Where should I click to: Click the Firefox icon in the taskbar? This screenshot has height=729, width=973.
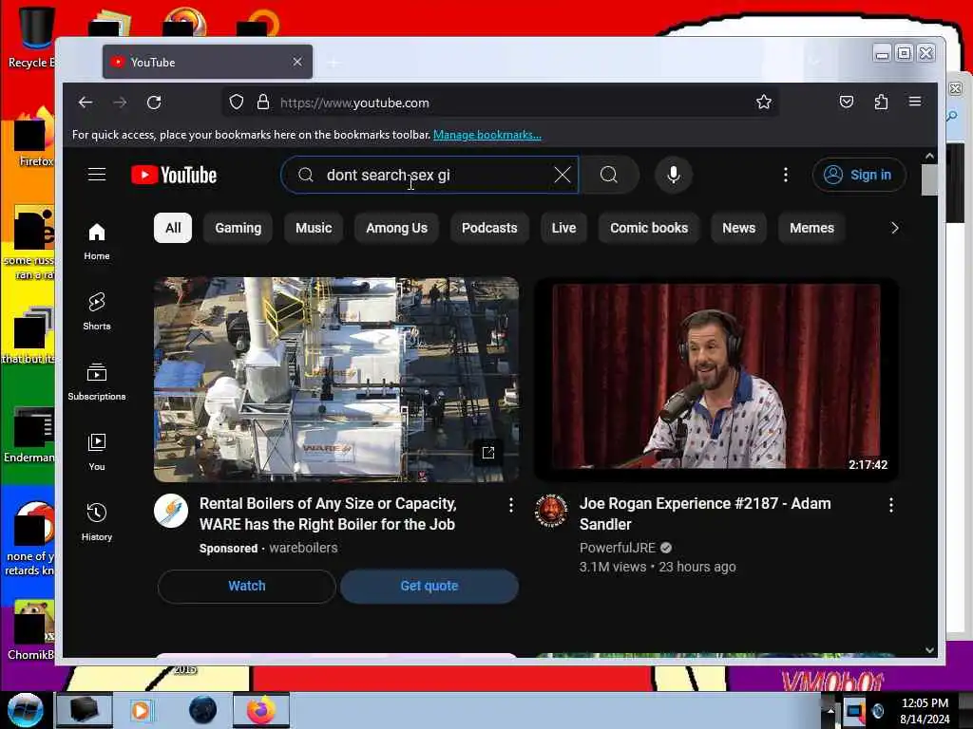click(x=261, y=710)
